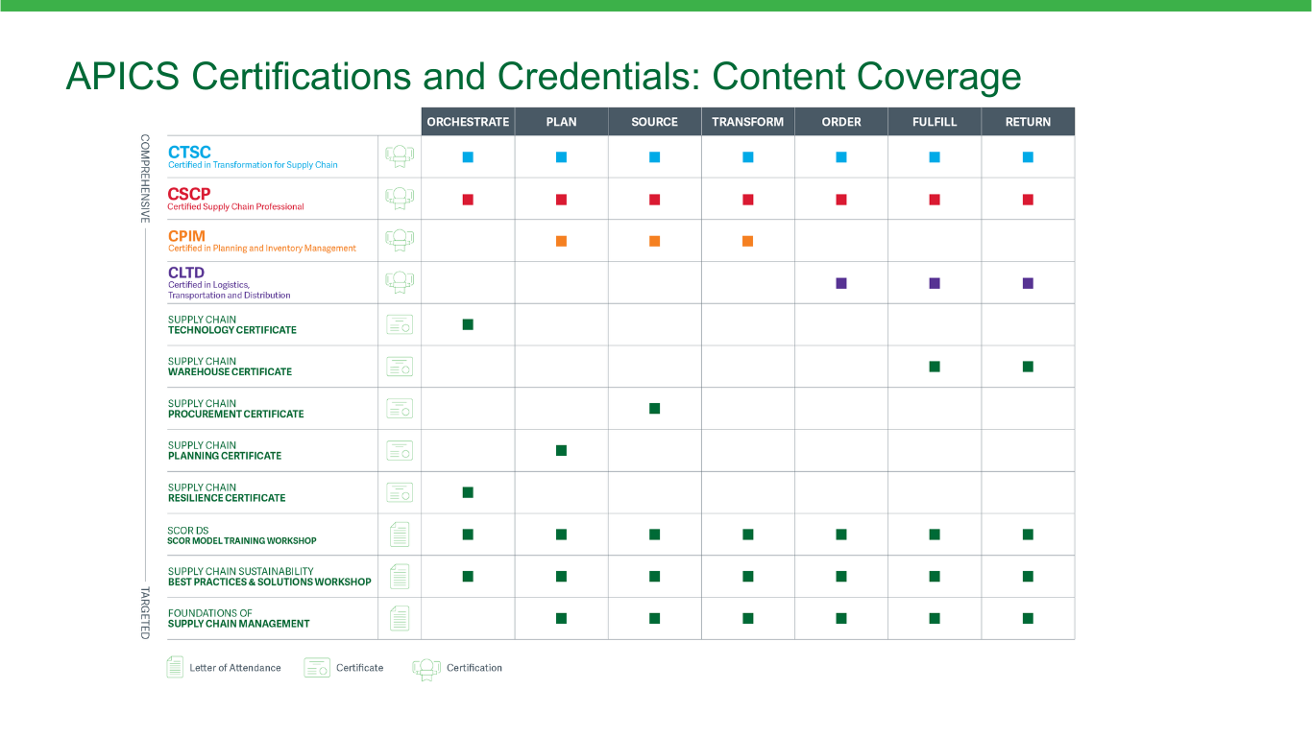This screenshot has height=737, width=1312.
Task: Click 'WAREHOUSE CERTIFICATE' label
Action: (x=230, y=372)
